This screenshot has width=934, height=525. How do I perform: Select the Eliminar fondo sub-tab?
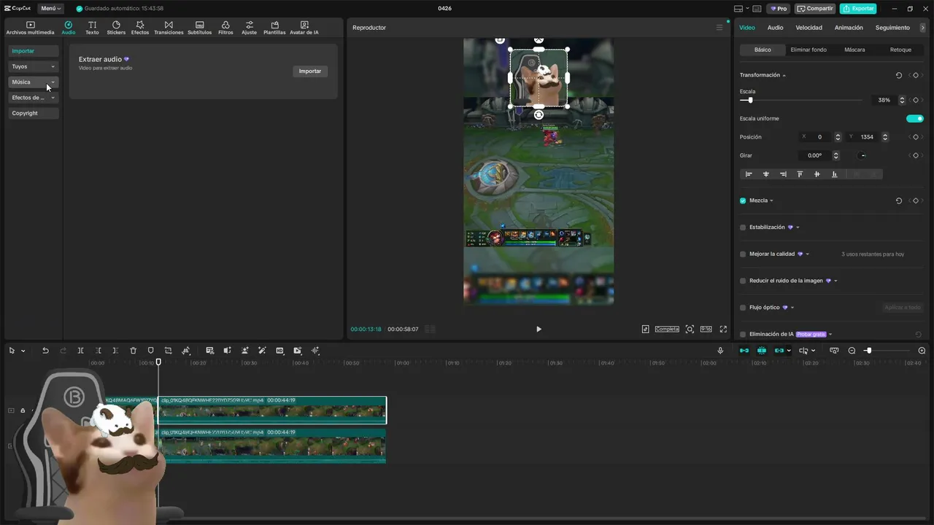pyautogui.click(x=808, y=50)
